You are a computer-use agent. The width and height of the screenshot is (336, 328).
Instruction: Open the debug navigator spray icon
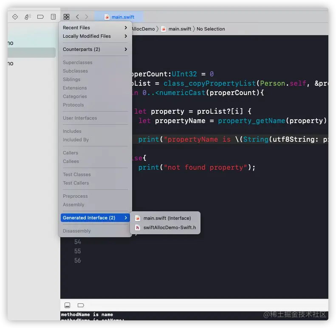tap(28, 17)
